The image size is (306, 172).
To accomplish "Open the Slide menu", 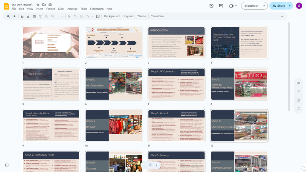I will pos(61,9).
